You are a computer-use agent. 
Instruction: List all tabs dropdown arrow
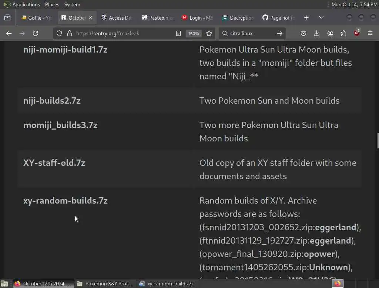click(x=321, y=18)
